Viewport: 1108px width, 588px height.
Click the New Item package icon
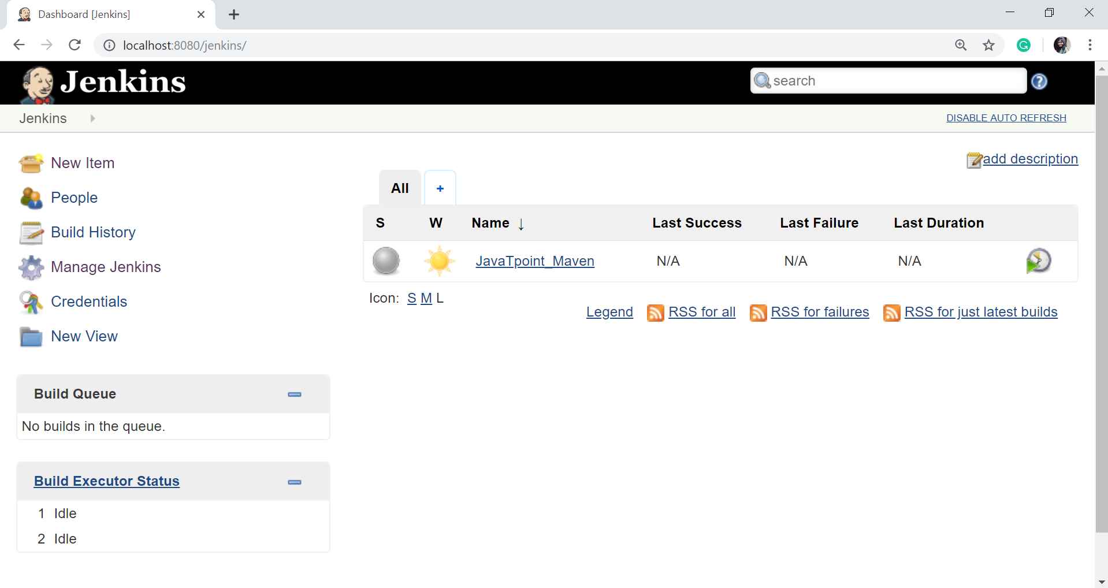[x=31, y=163]
